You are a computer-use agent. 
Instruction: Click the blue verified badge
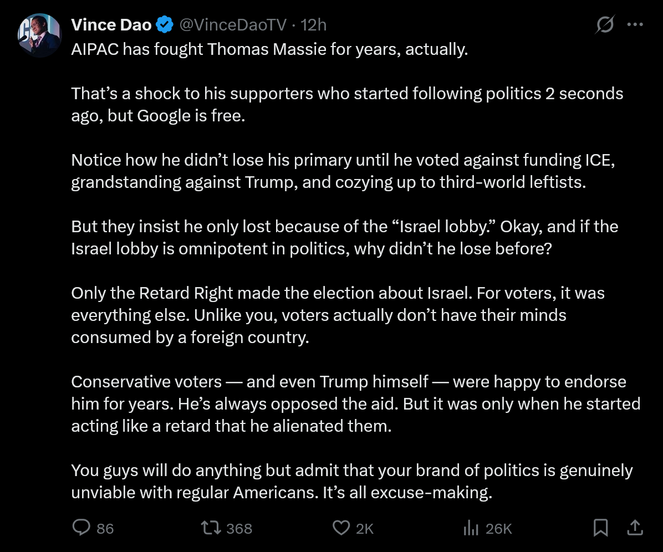pos(165,24)
